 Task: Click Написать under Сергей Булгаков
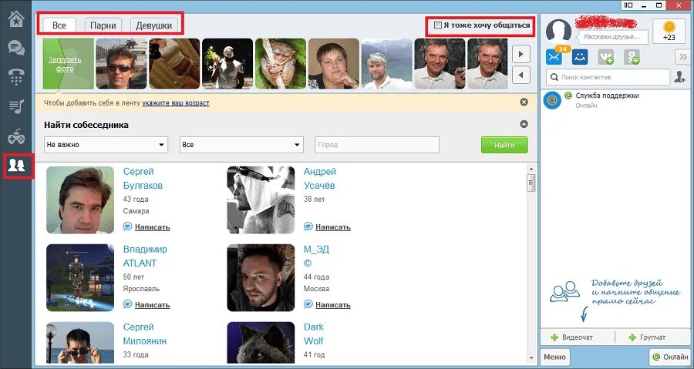pos(152,227)
